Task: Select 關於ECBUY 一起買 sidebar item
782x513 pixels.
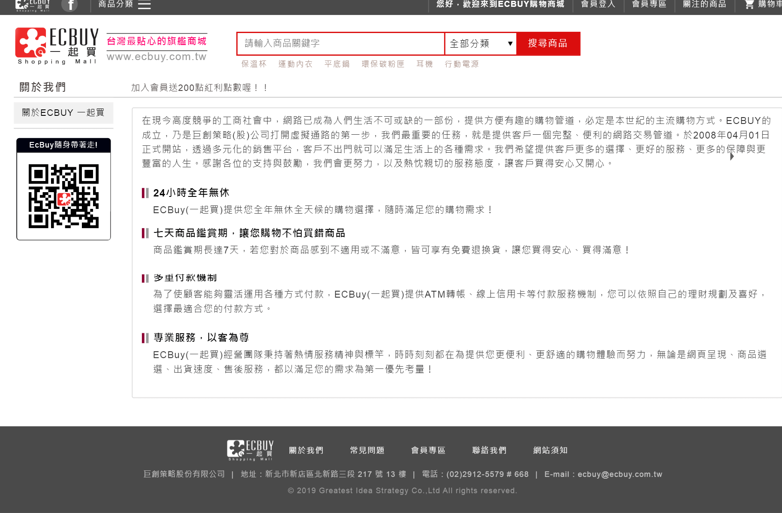Action: coord(63,113)
